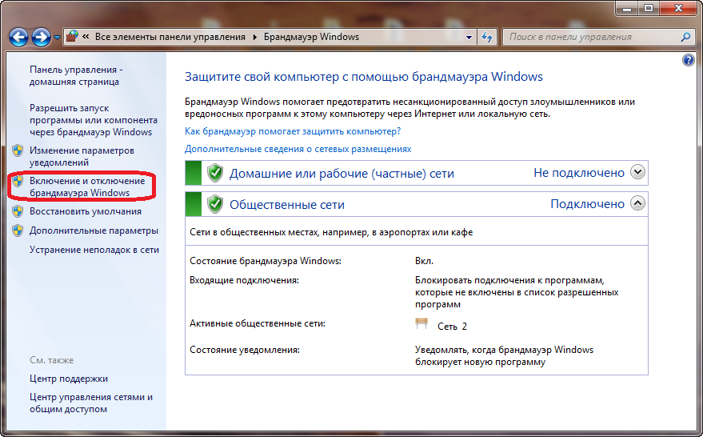Click 'Состояние брандмауэра Windows:' label
703x437 pixels.
(x=266, y=261)
